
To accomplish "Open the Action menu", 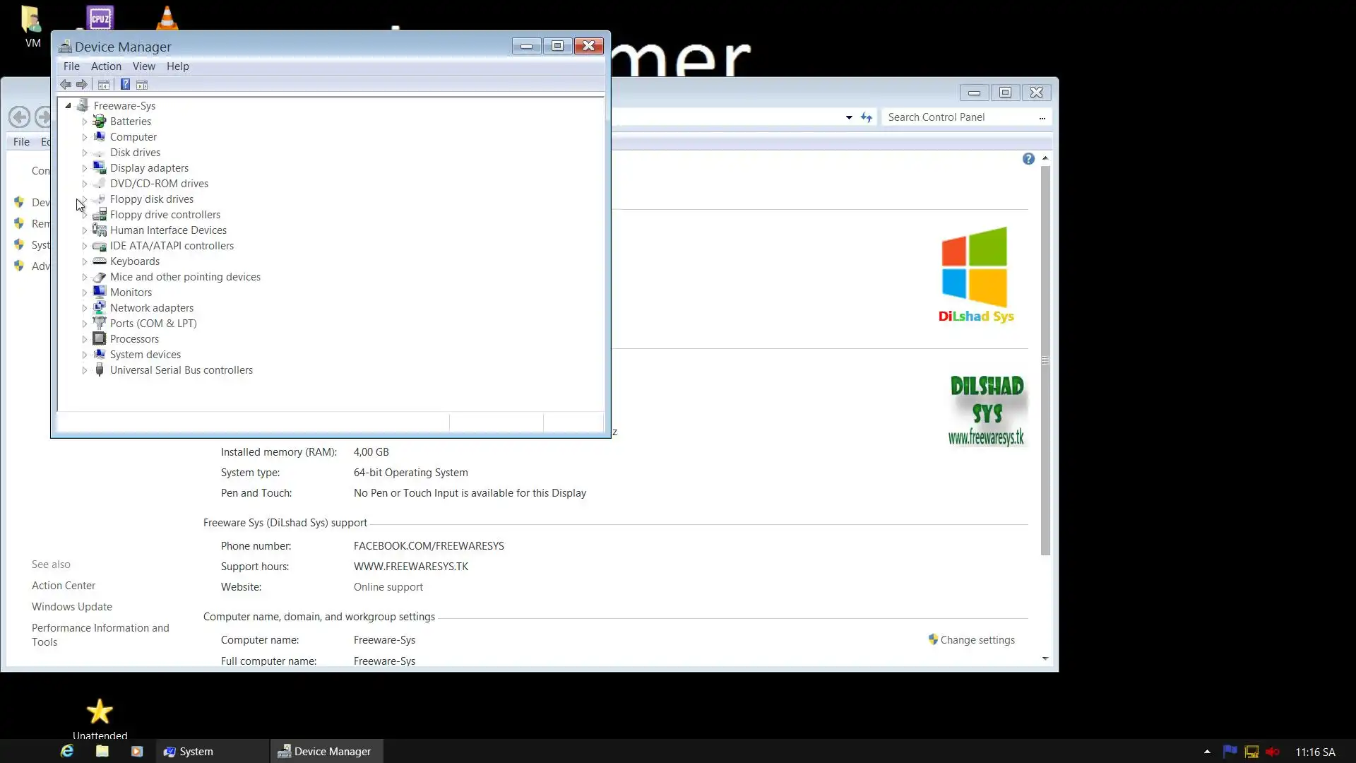I will (106, 66).
